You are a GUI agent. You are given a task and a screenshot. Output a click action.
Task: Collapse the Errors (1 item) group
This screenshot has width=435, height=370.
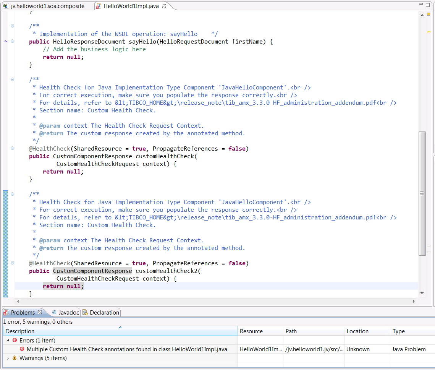[8, 340]
